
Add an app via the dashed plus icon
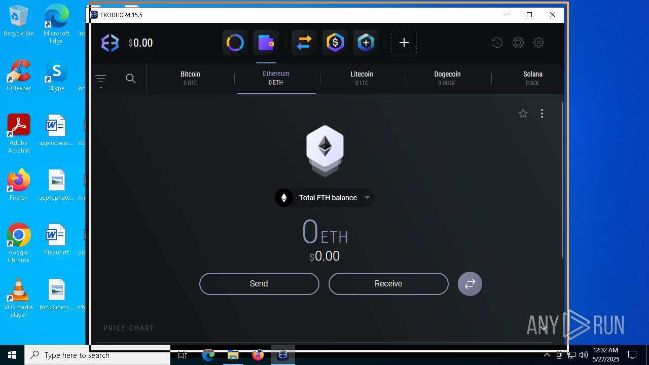pyautogui.click(x=404, y=43)
